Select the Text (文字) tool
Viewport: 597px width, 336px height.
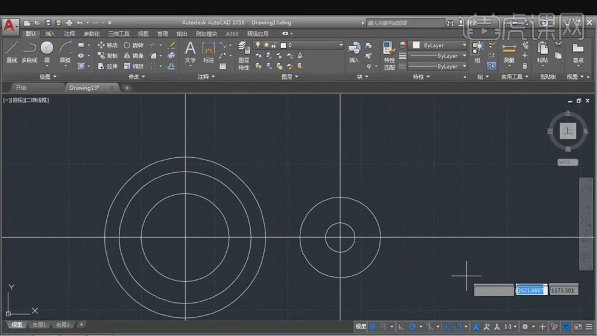tap(190, 52)
